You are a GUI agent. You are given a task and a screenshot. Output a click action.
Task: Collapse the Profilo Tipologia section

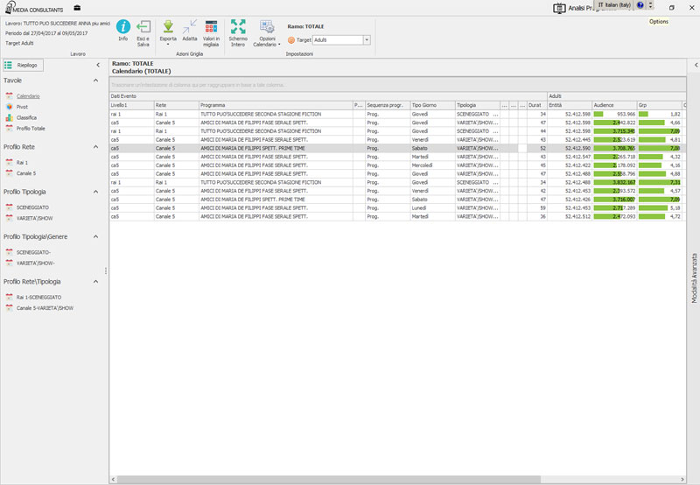[95, 191]
